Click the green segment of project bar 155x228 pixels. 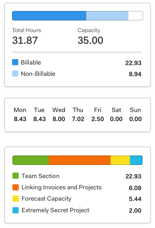(x=31, y=160)
